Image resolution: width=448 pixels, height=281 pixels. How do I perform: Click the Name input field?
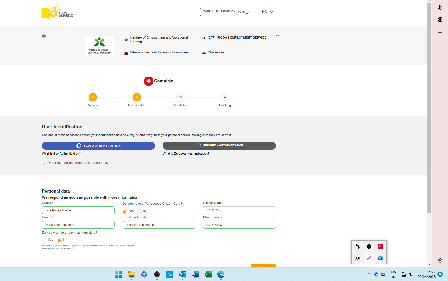point(78,210)
